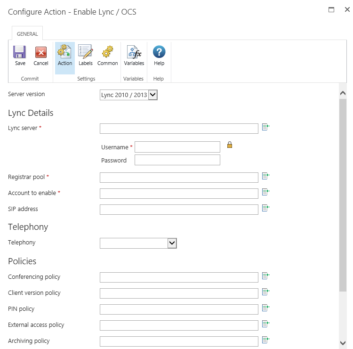The height and width of the screenshot is (349, 353).
Task: Switch to the GENERAL ribbon tab
Action: click(x=27, y=34)
